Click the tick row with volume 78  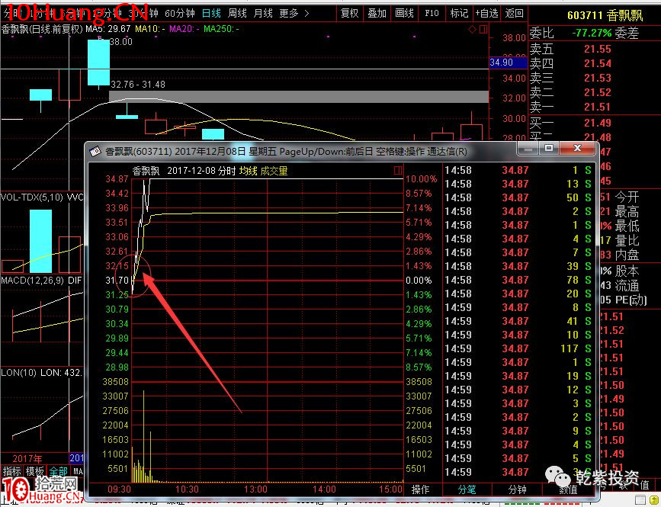518,280
